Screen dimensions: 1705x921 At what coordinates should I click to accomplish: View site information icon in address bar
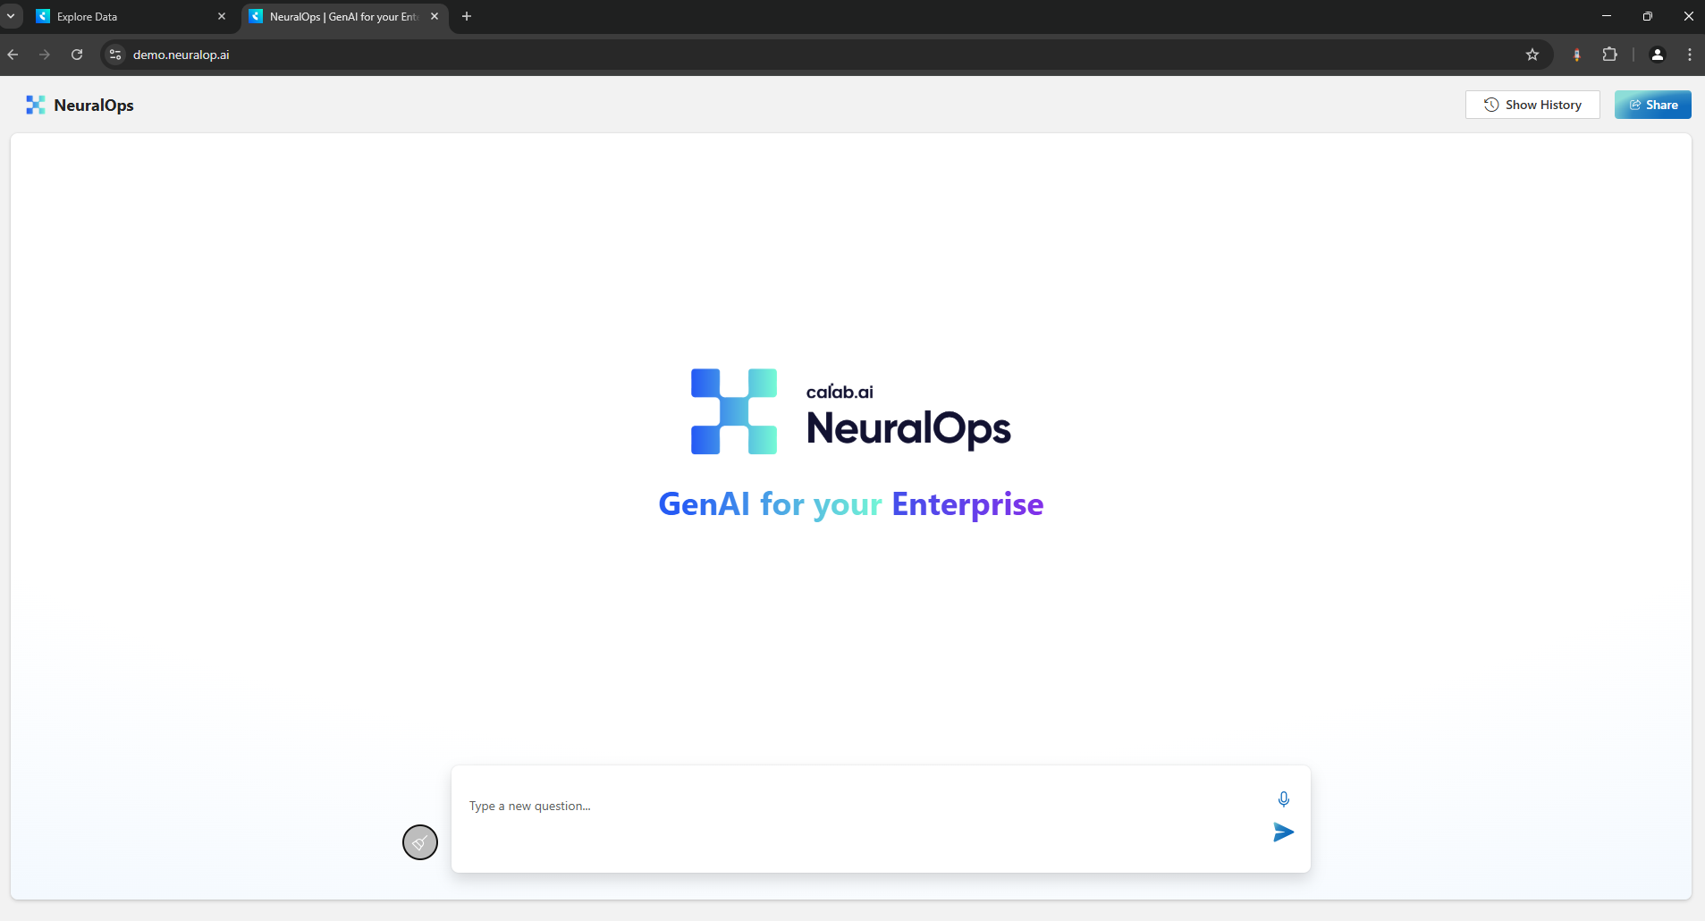[x=115, y=55]
